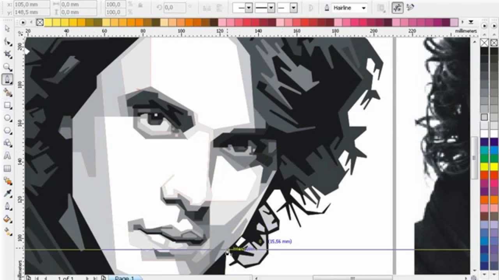Viewport: 499px width, 280px height.
Task: Click vertical palette scroll-up arrow
Action: 484,34
